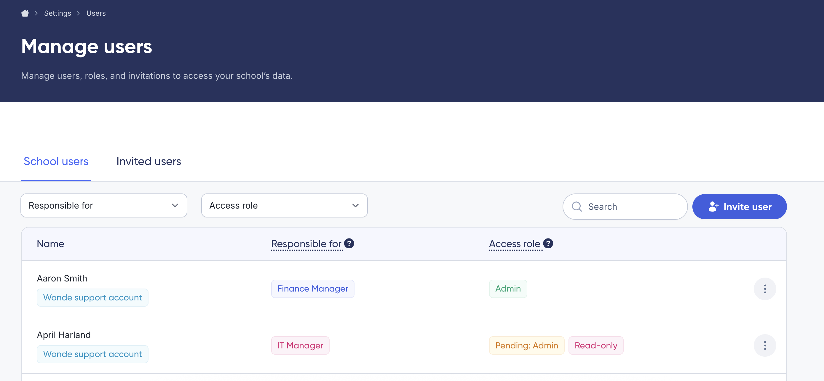The width and height of the screenshot is (824, 381).
Task: Click the Finance Manager tag
Action: pos(312,289)
